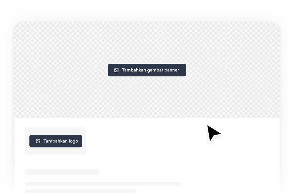Image resolution: width=294 pixels, height=196 pixels.
Task: Select the short gray title placeholder bar
Action: pyautogui.click(x=62, y=172)
